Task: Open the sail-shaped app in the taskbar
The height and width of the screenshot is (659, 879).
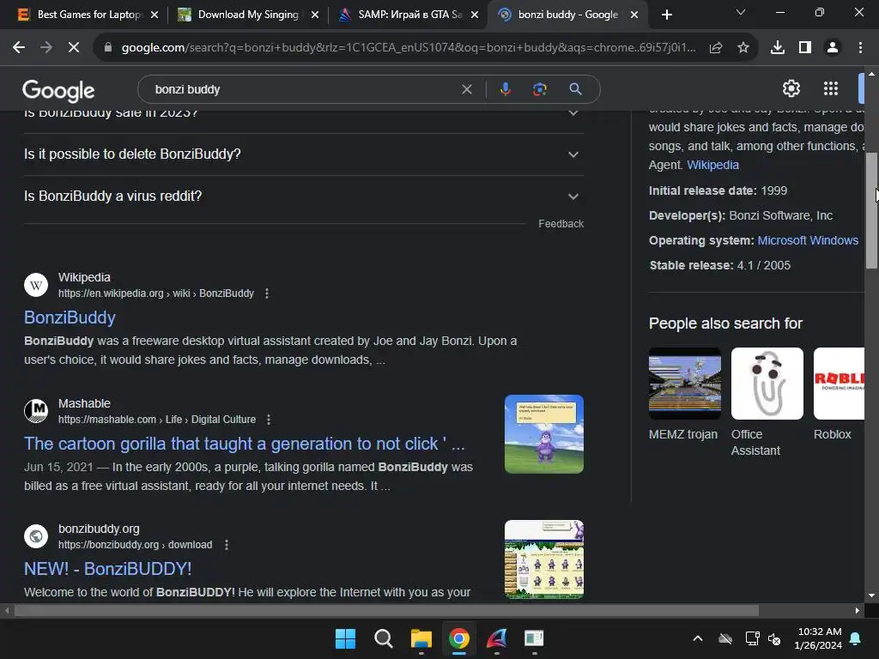Action: click(x=497, y=638)
